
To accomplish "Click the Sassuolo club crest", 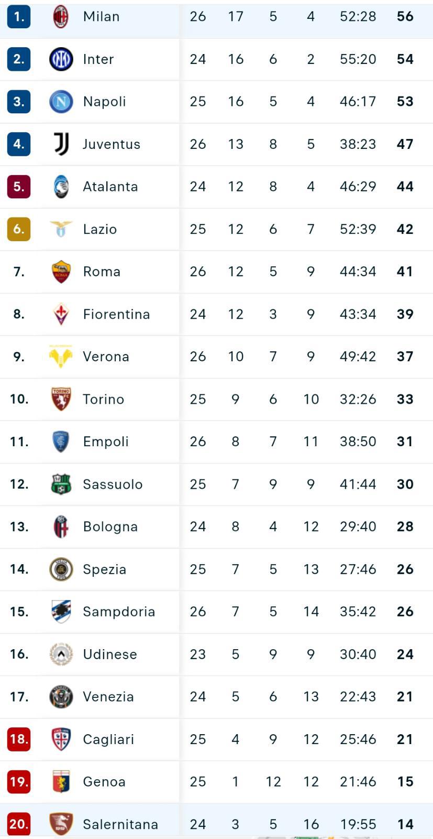I will click(x=61, y=484).
